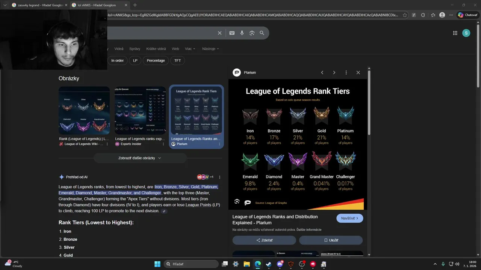Open the Copilot Chatovať button
This screenshot has width=481, height=270.
click(467, 15)
